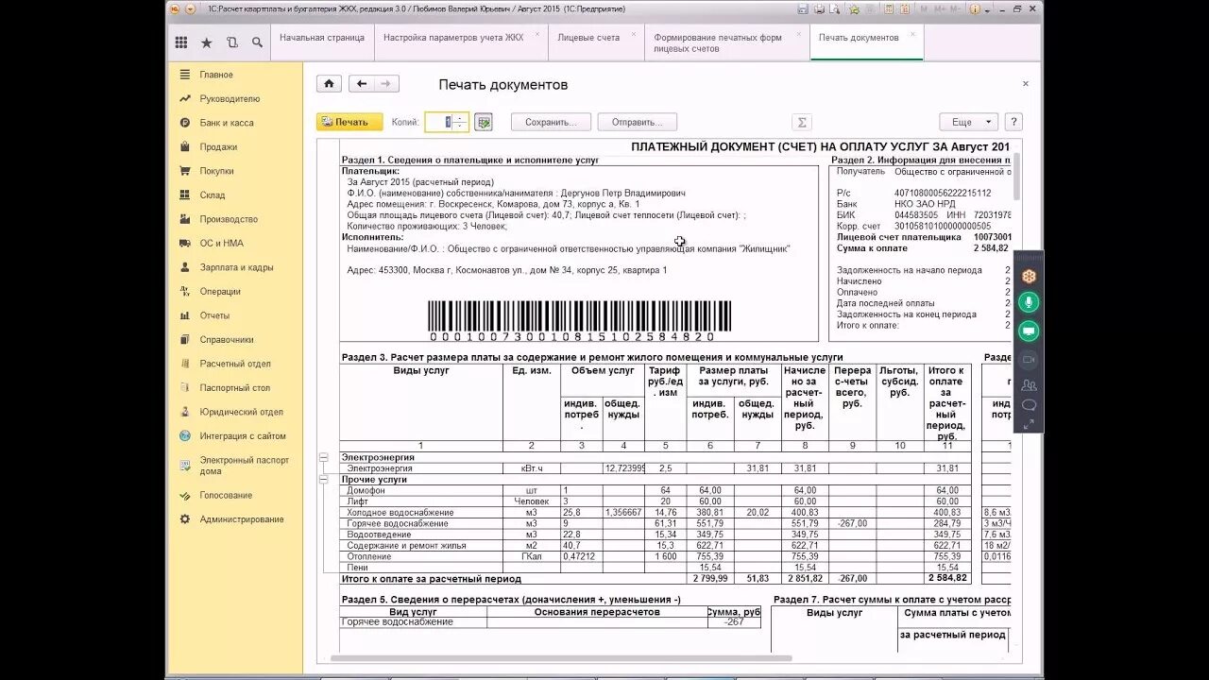Click the info icon in title bar

coord(975,8)
